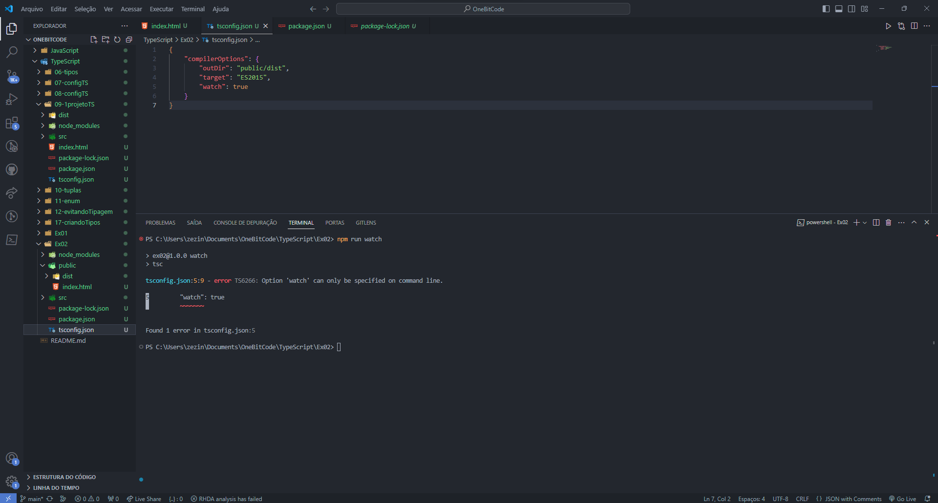938x503 pixels.
Task: Open README.md in the explorer
Action: click(x=68, y=340)
